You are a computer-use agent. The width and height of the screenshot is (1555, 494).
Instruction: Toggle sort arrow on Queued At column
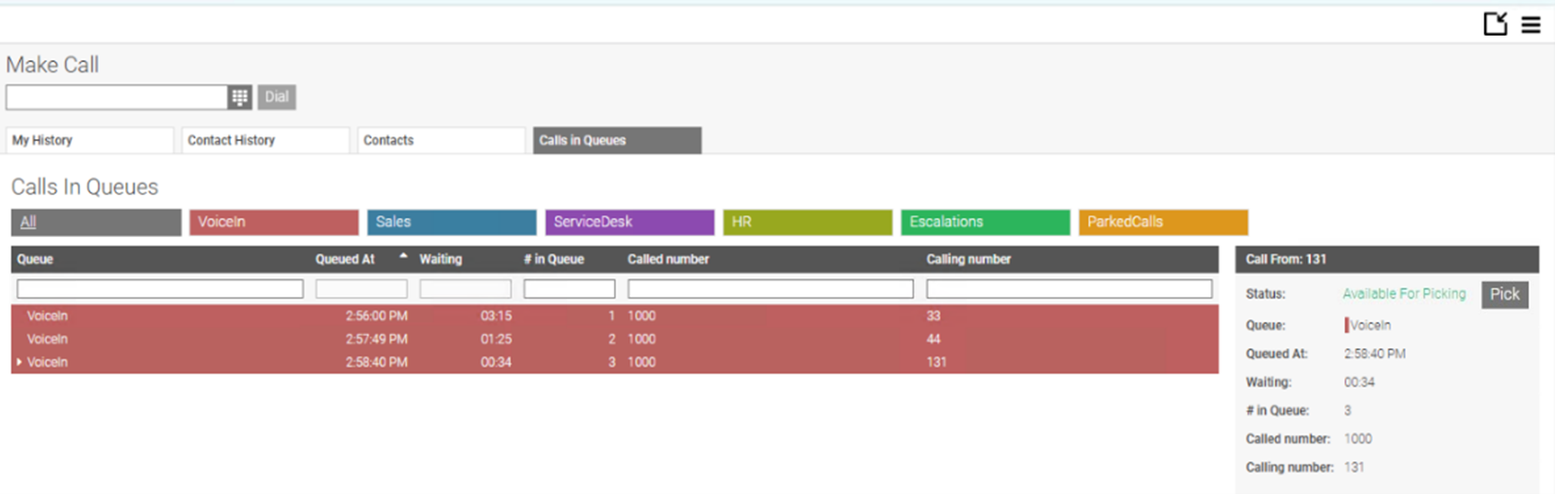tap(403, 257)
